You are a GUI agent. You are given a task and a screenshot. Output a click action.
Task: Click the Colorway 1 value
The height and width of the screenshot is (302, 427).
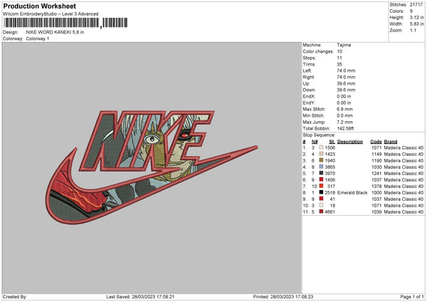[38, 38]
